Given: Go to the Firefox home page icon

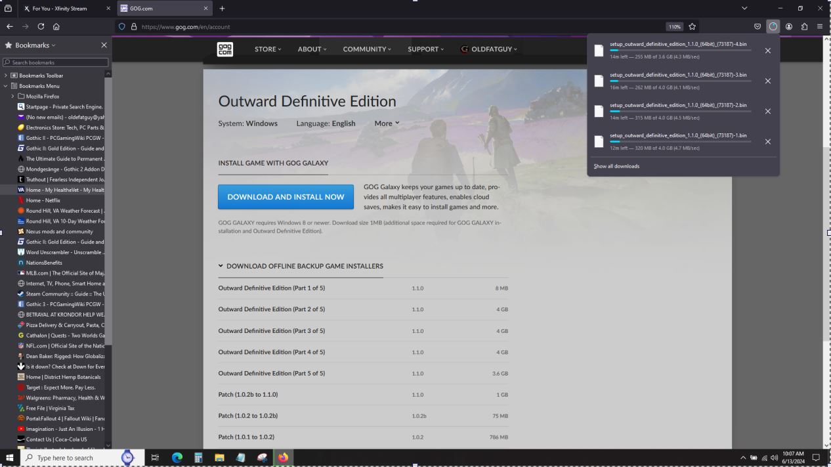Looking at the screenshot, I should pos(56,27).
